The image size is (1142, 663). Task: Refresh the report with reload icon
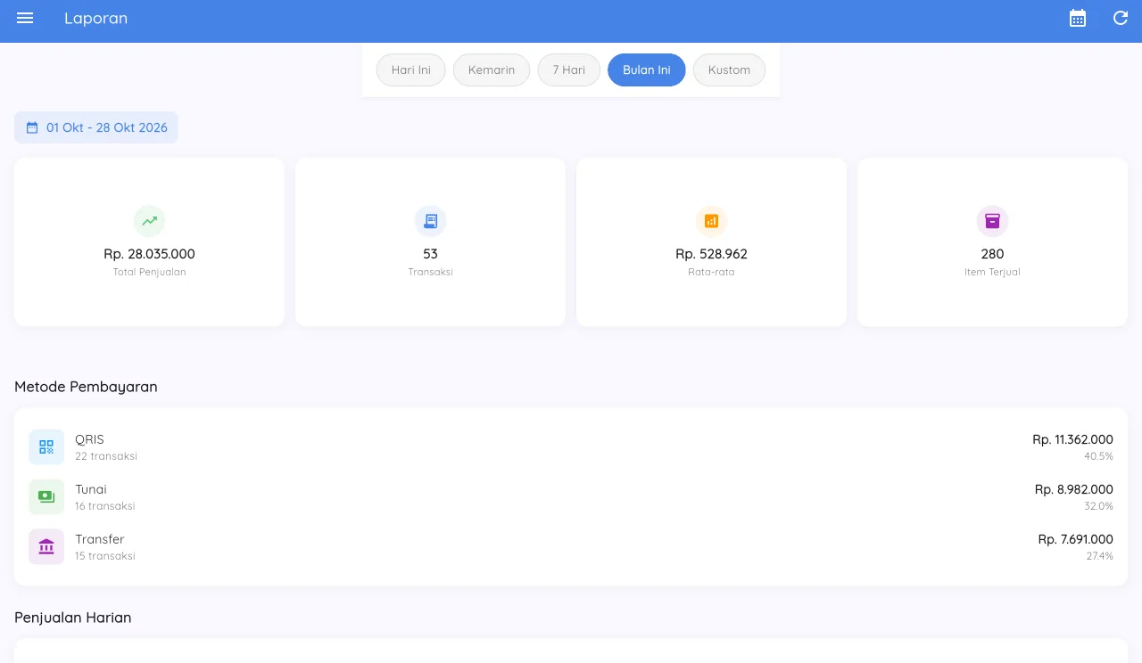(1121, 18)
